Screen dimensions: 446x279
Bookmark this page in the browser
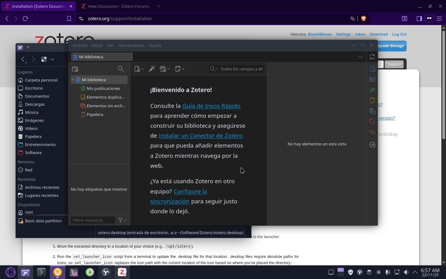(69, 19)
